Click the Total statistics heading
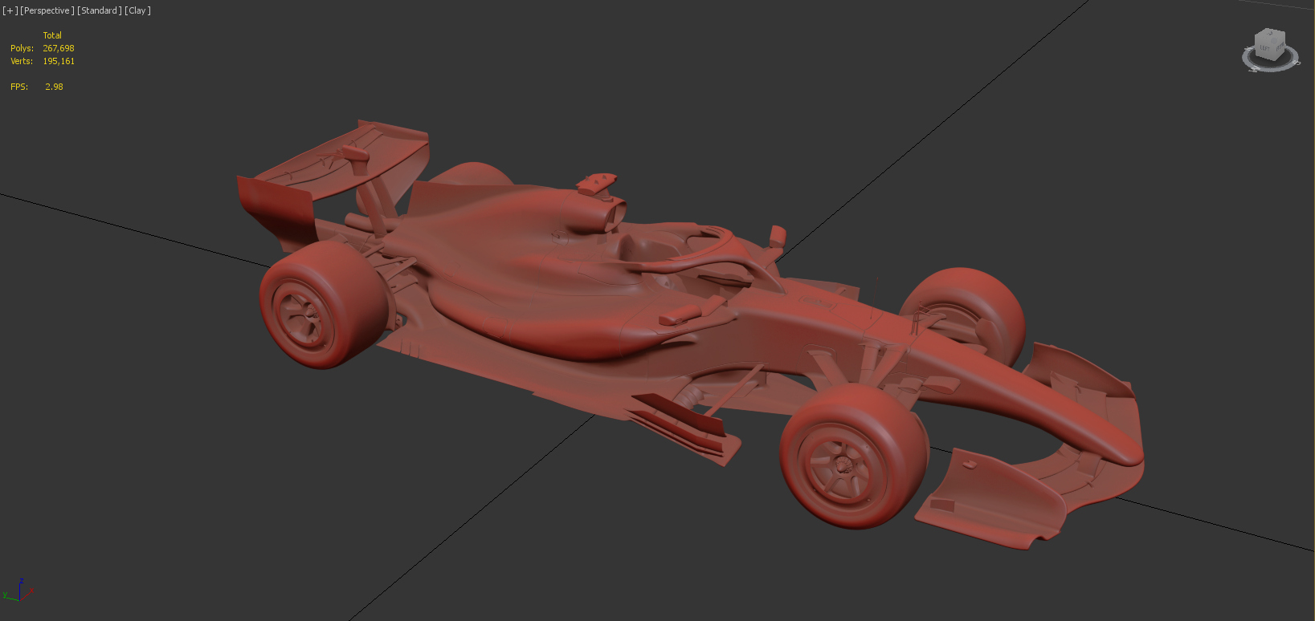The height and width of the screenshot is (621, 1315). pyautogui.click(x=52, y=35)
